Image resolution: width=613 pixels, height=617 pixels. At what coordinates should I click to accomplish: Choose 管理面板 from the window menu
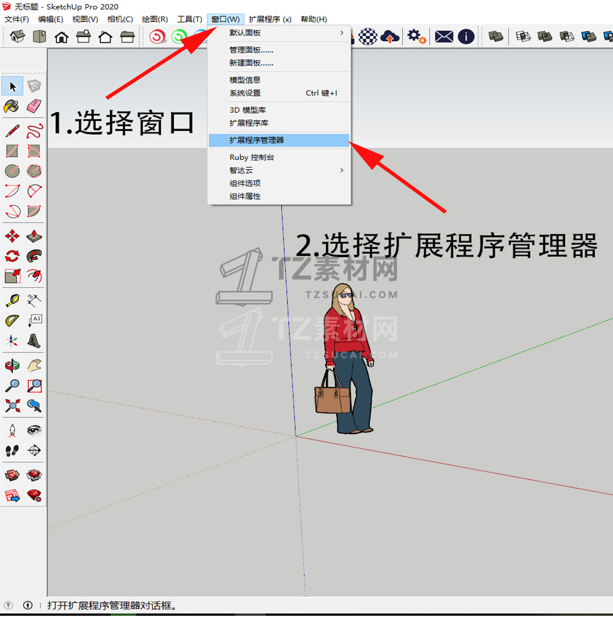click(x=279, y=50)
